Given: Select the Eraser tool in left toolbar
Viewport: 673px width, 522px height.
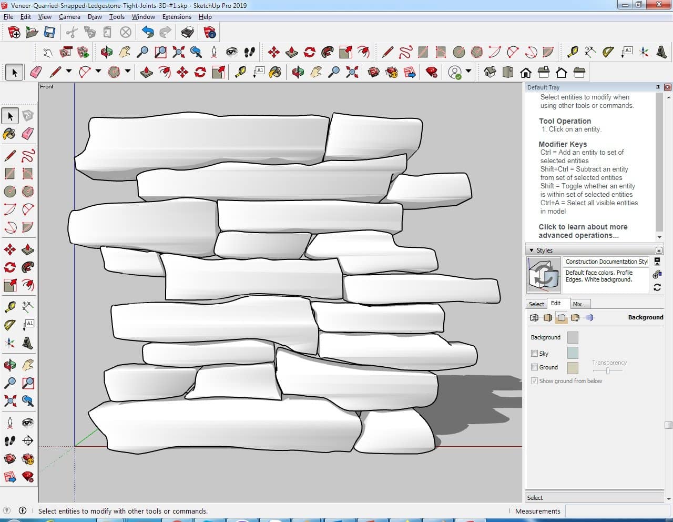Looking at the screenshot, I should (x=28, y=134).
